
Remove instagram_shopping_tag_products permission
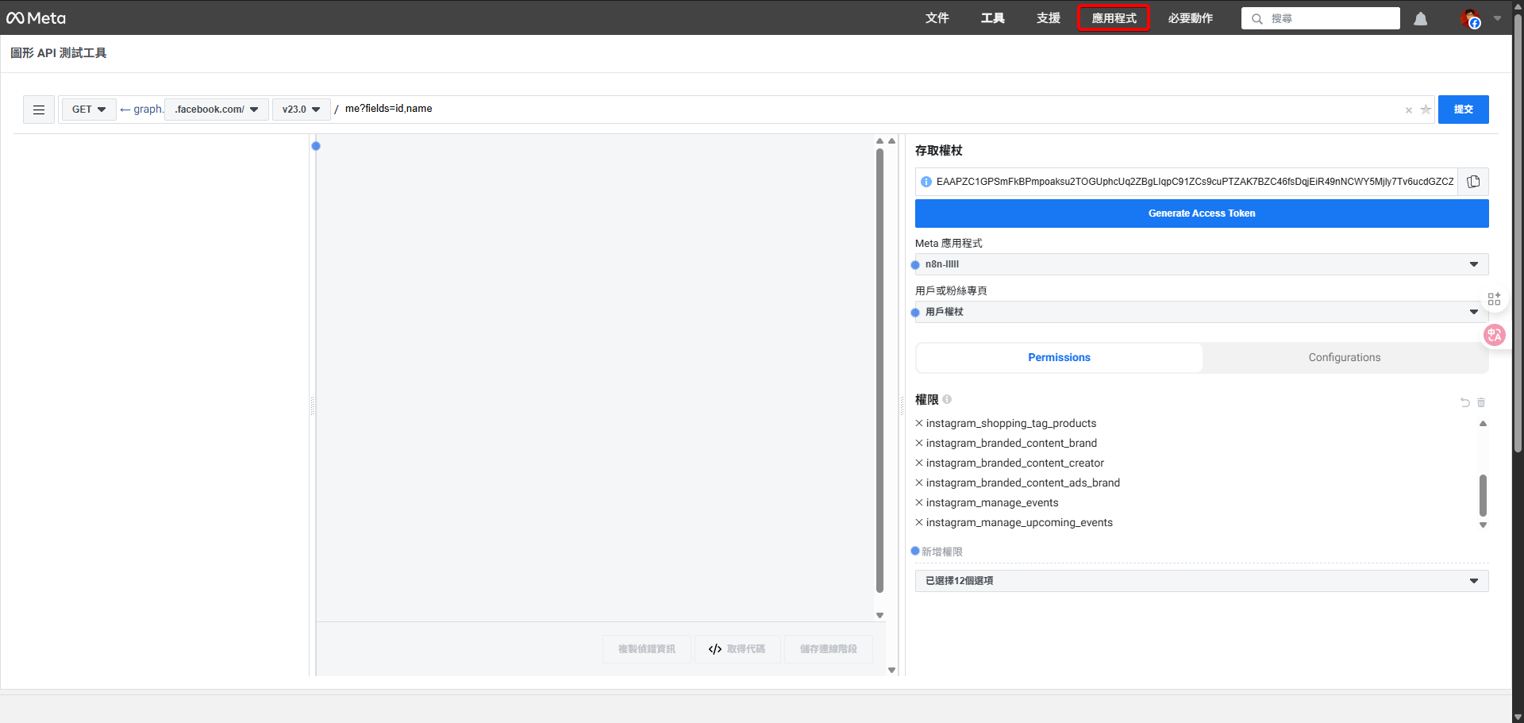point(919,423)
